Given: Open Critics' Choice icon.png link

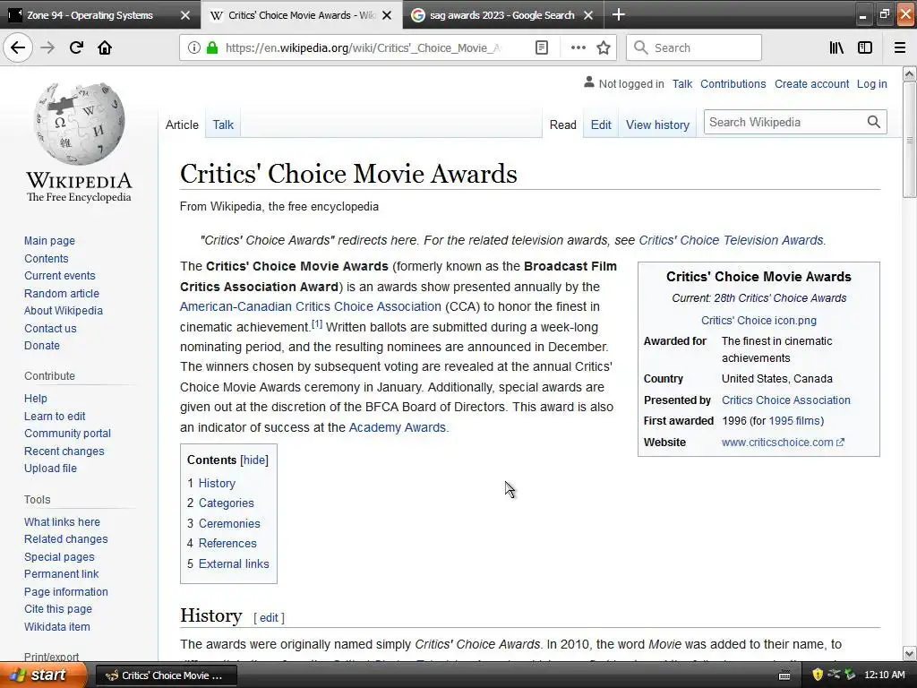Looking at the screenshot, I should 758,320.
